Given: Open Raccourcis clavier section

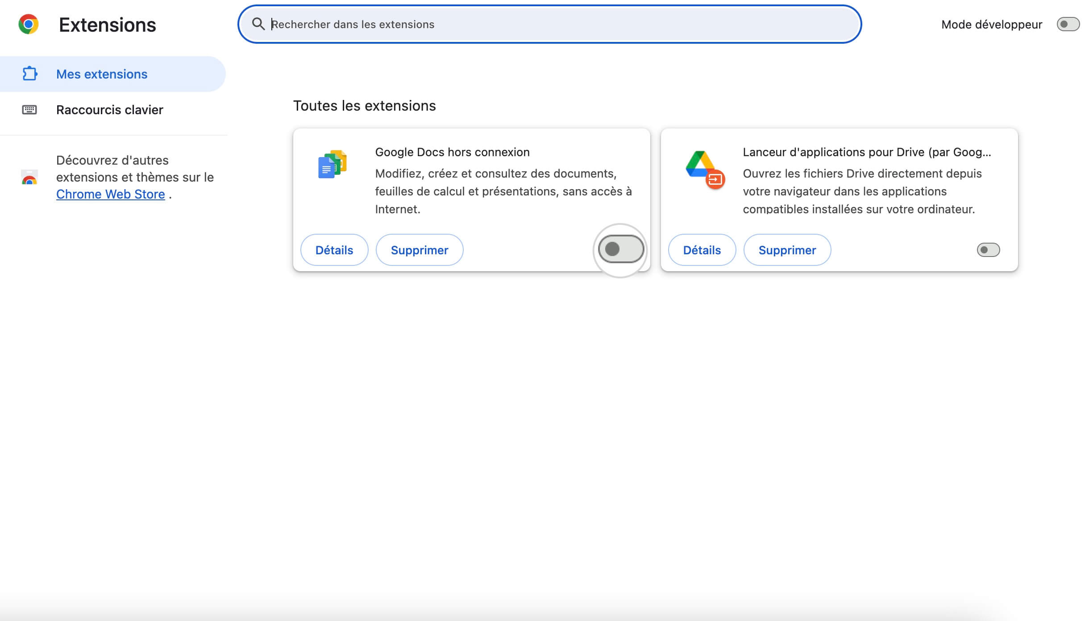Looking at the screenshot, I should tap(113, 110).
